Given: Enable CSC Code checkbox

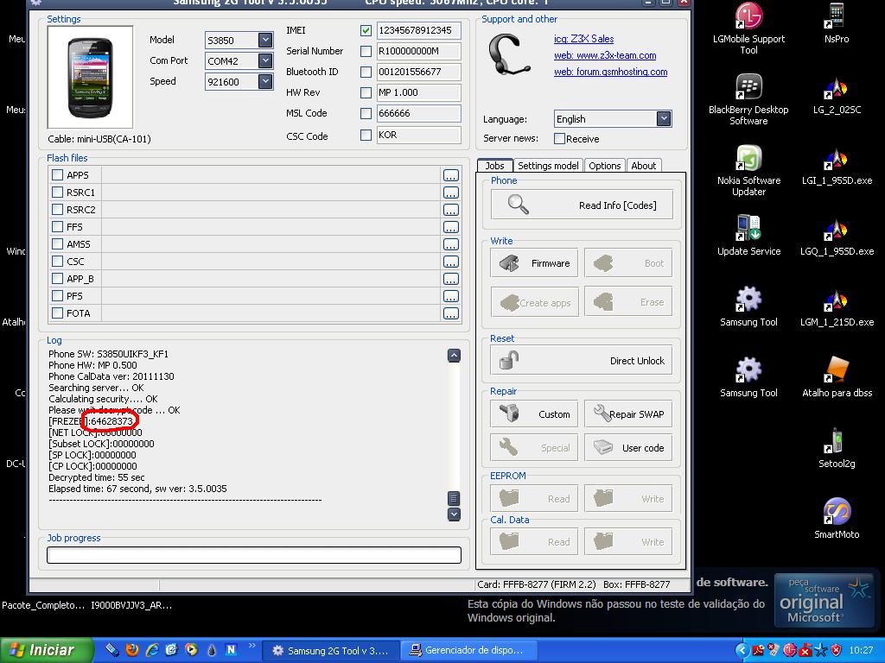Looking at the screenshot, I should click(x=366, y=136).
